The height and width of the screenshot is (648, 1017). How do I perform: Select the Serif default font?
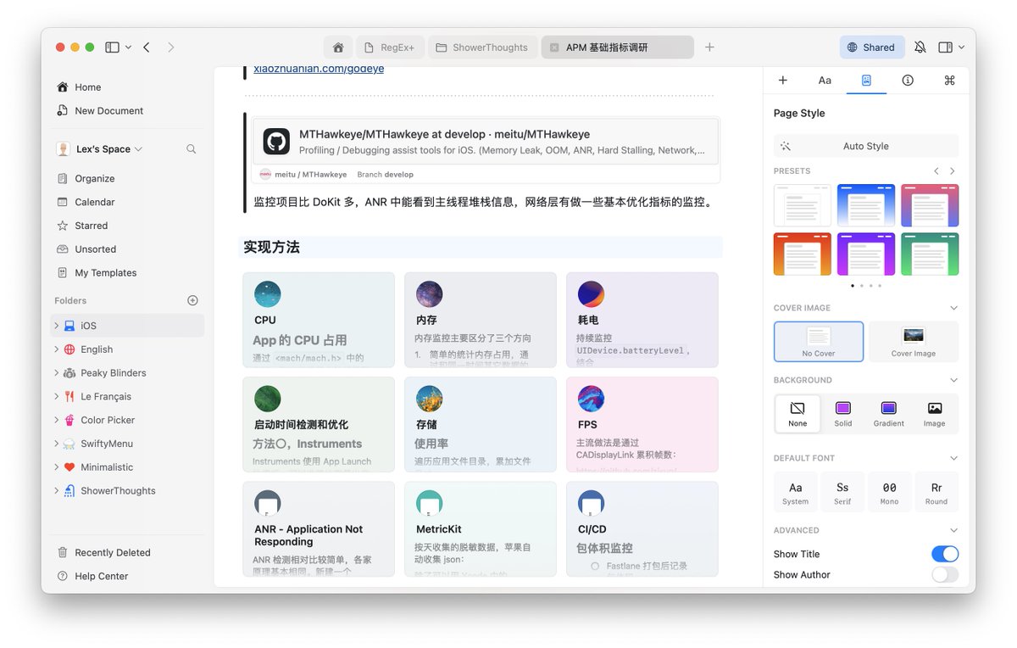[x=842, y=492]
